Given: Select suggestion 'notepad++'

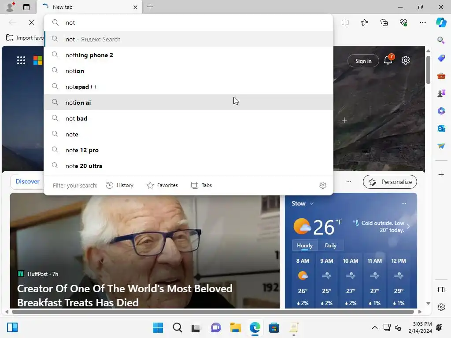Looking at the screenshot, I should click(189, 87).
